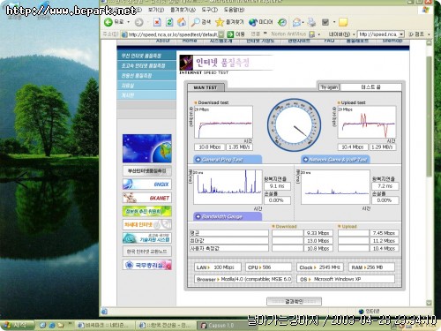Screen dimensions: 441x331
Task: Open the address bar URL dropdown
Action: coord(221,34)
